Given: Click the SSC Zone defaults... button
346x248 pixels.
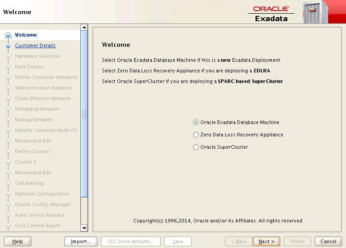Looking at the screenshot, I should tap(131, 241).
